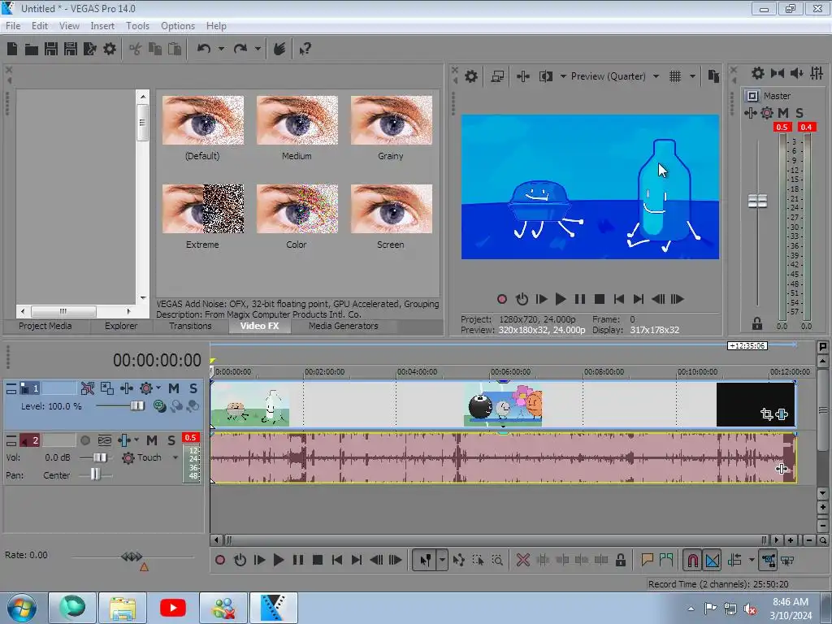This screenshot has height=624, width=832.
Task: Copy snapshot to clipboard in preview toolbar
Action: pyautogui.click(x=713, y=76)
